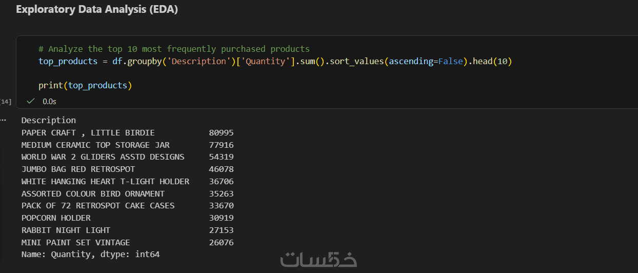
Task: Click the POPCORN HOLDER output row
Action: tap(56, 218)
